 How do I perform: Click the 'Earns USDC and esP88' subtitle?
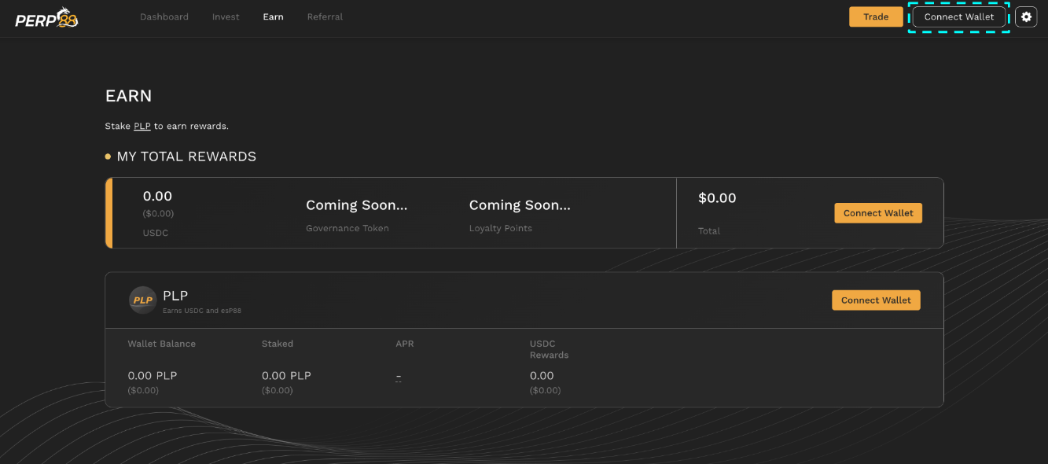202,311
